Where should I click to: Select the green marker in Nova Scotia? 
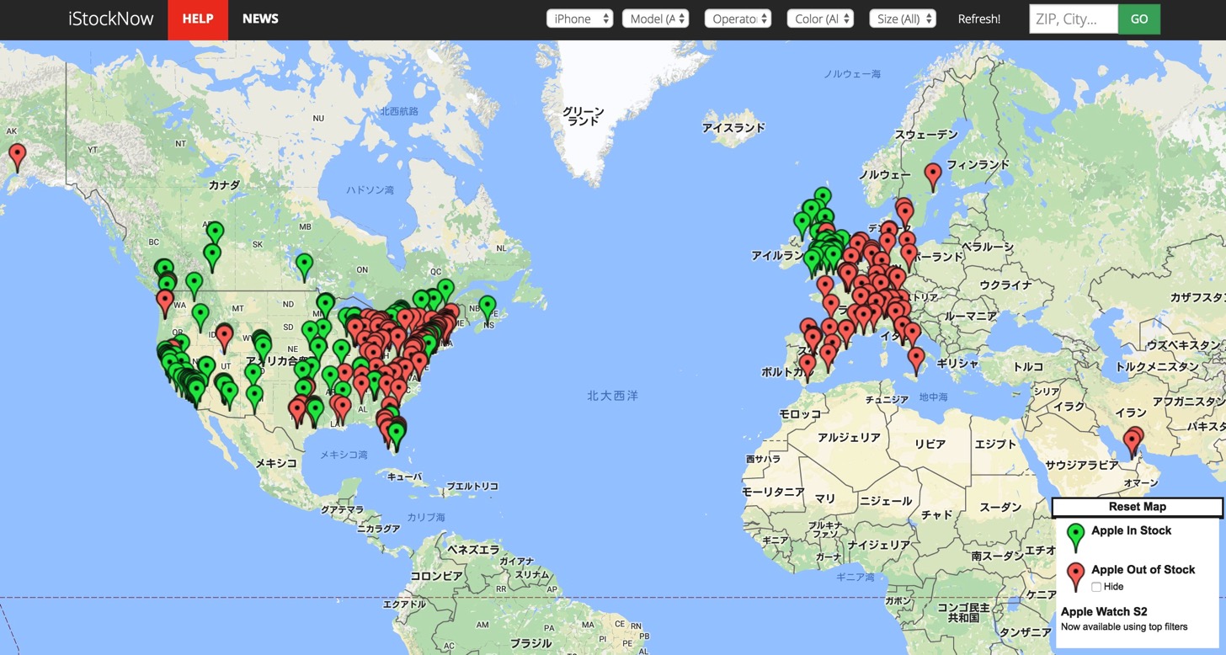coord(488,309)
